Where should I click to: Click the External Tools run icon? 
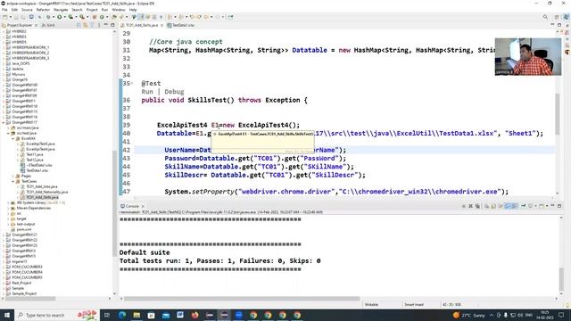(82, 17)
